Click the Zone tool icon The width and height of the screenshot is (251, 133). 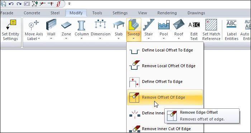point(66,25)
